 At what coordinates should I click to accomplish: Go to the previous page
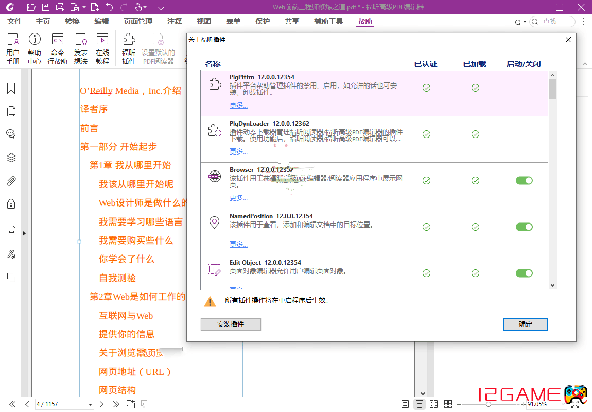pos(27,404)
